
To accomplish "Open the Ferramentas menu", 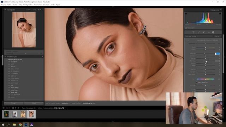I will coord(38,5).
